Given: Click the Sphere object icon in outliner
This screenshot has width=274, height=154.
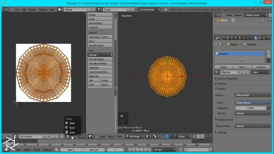Looking at the screenshot, I should pos(219,20).
